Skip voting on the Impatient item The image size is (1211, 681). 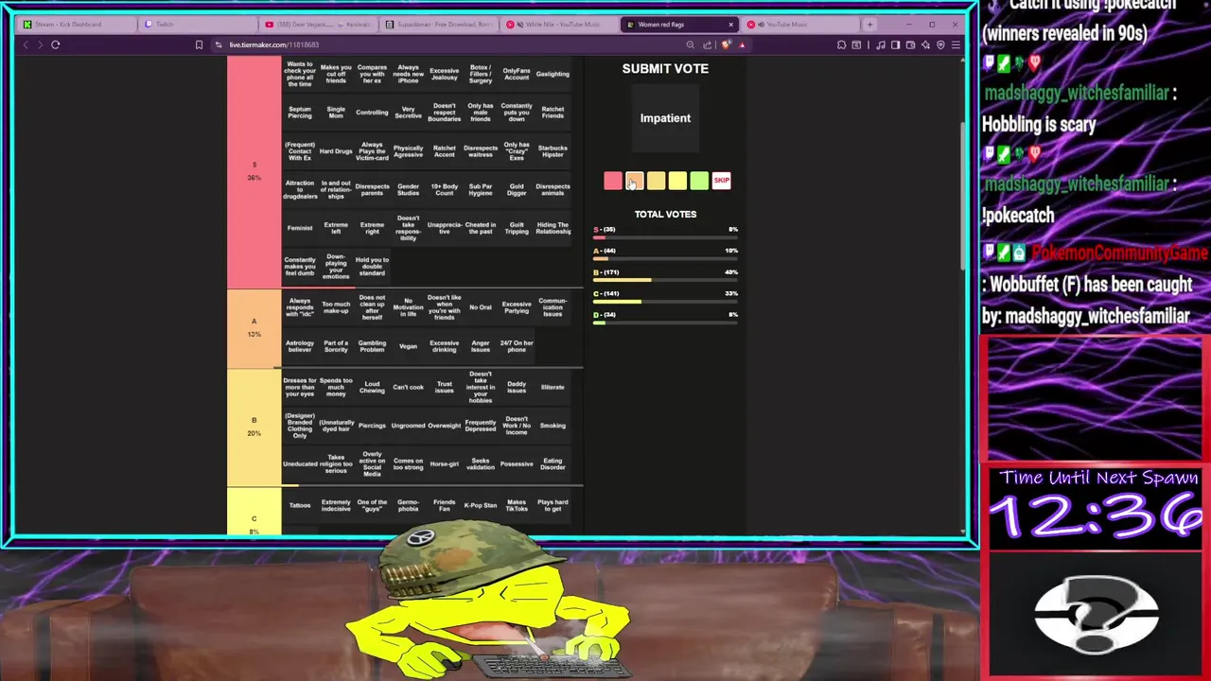coord(721,181)
